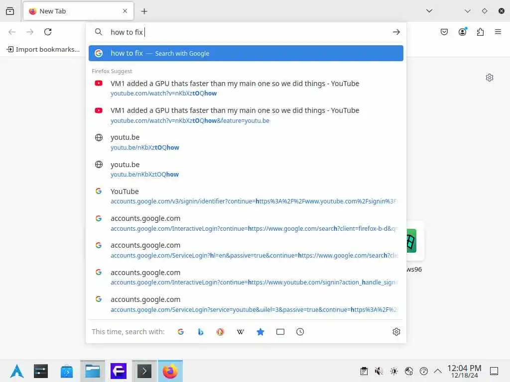Open the brightness tray icon
The width and height of the screenshot is (510, 382).
[x=394, y=371]
